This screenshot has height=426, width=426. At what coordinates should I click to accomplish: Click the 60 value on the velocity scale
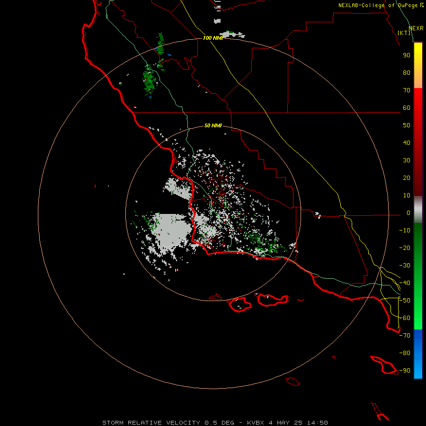(407, 108)
